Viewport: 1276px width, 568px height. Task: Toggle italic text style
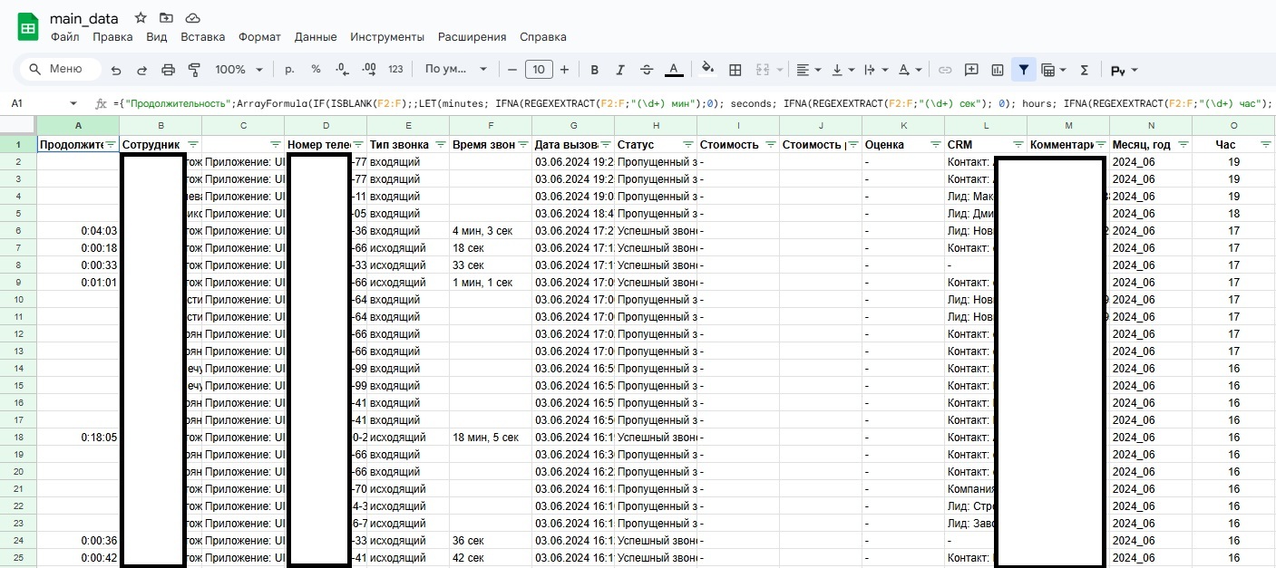pos(620,70)
